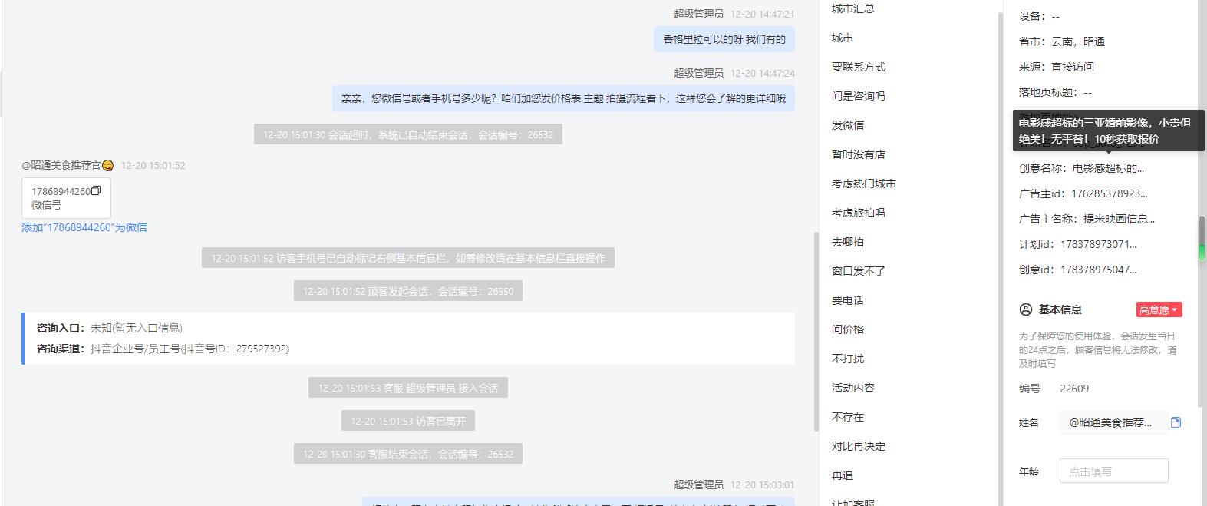Click the chat message area scrollbar
The image size is (1207, 506).
point(816,330)
